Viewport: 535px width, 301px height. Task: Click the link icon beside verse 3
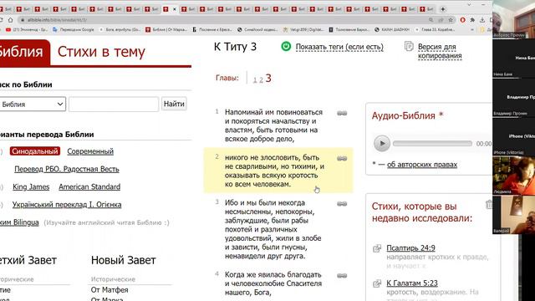[x=342, y=204]
